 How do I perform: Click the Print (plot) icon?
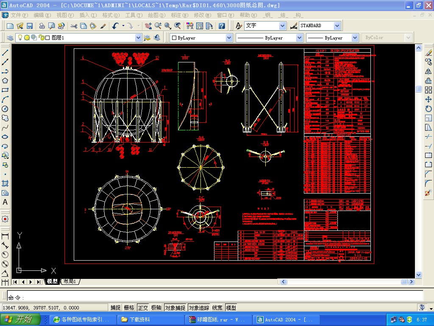click(42, 26)
